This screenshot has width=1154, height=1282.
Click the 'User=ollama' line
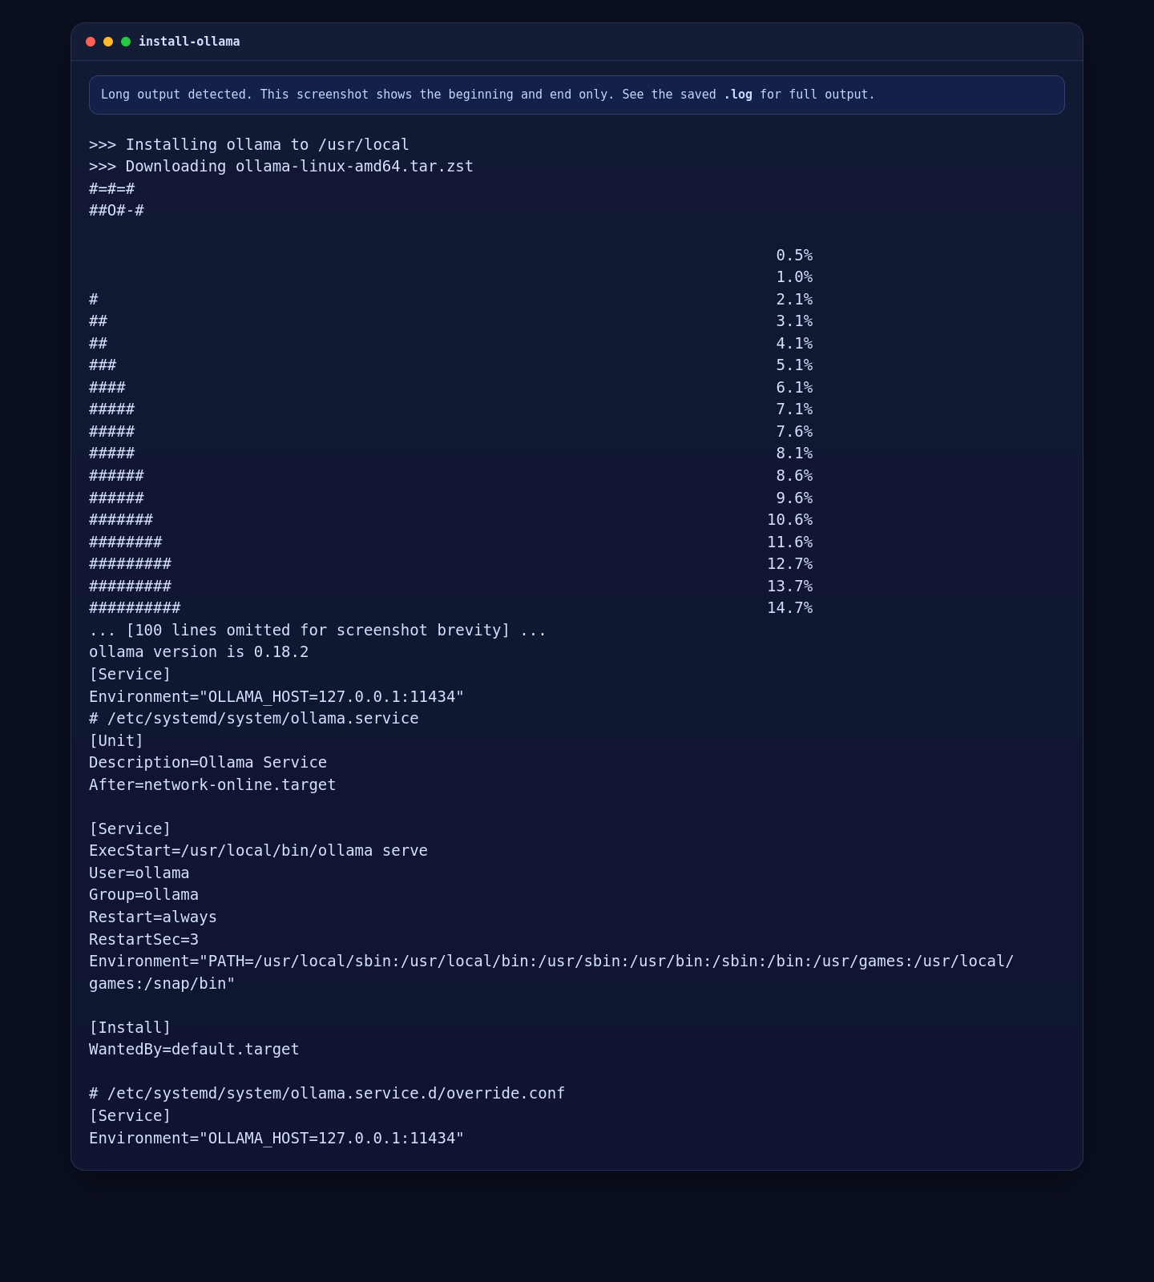(139, 873)
